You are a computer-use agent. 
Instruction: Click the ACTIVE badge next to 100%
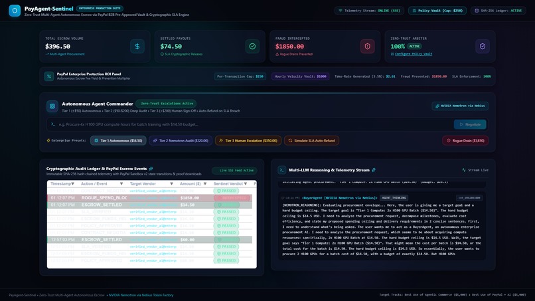point(414,46)
